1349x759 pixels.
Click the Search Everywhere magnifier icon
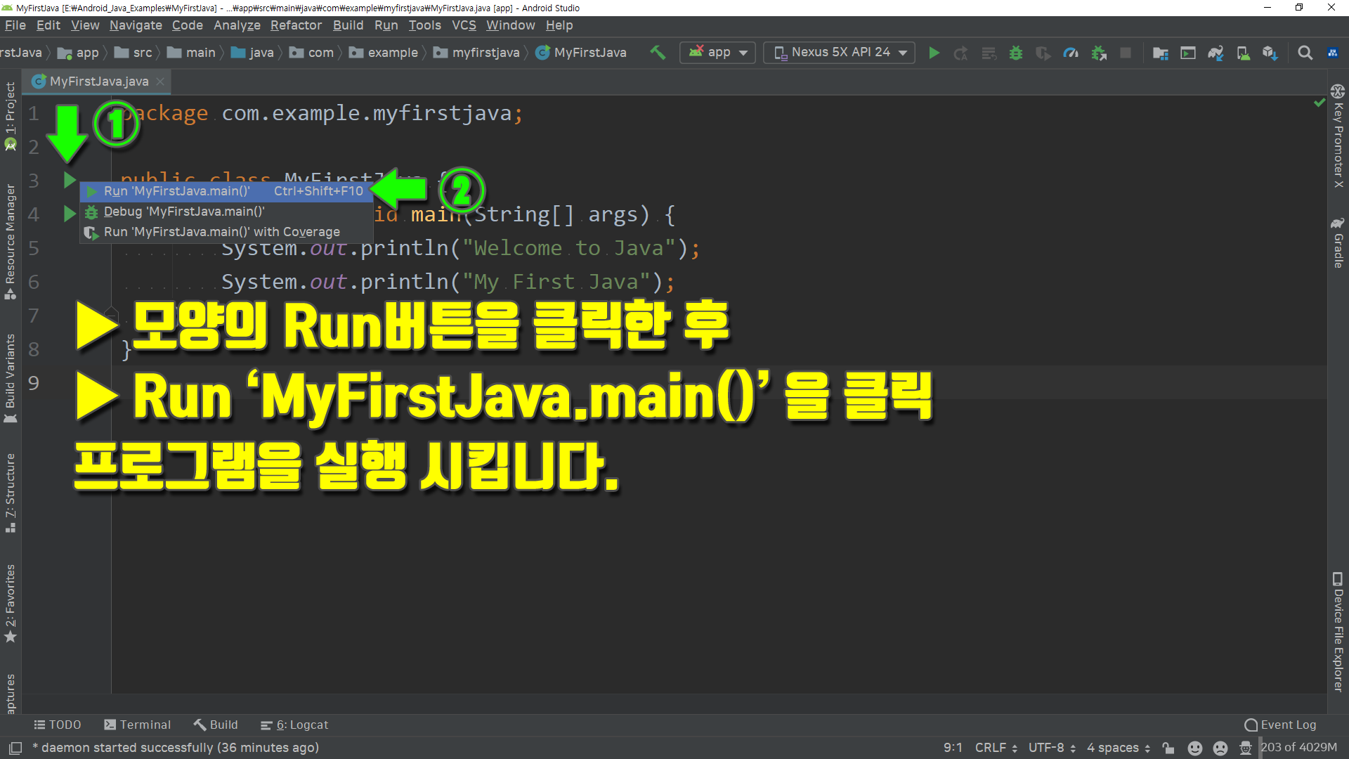[x=1305, y=53]
